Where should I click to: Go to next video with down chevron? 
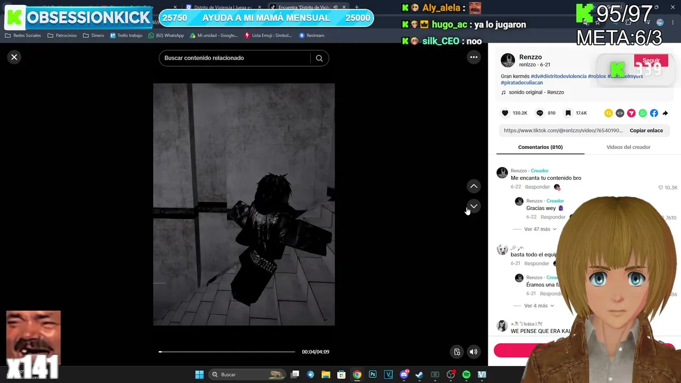coord(474,206)
